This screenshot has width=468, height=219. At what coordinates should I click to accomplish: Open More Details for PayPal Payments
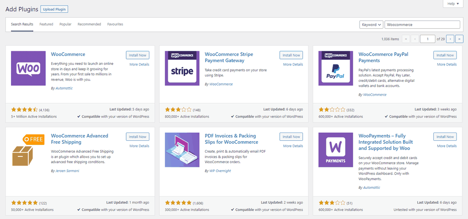click(447, 64)
